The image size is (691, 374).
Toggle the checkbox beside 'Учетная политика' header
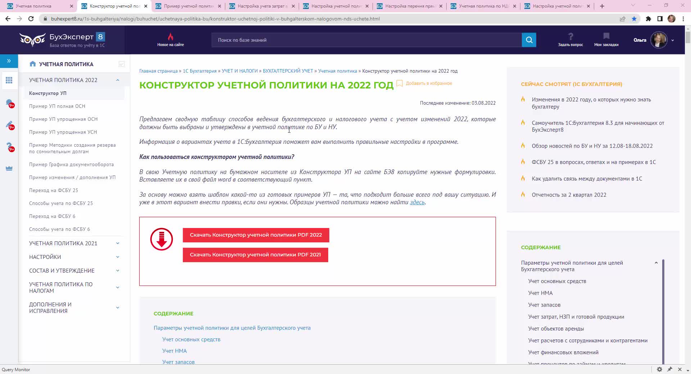click(x=121, y=64)
